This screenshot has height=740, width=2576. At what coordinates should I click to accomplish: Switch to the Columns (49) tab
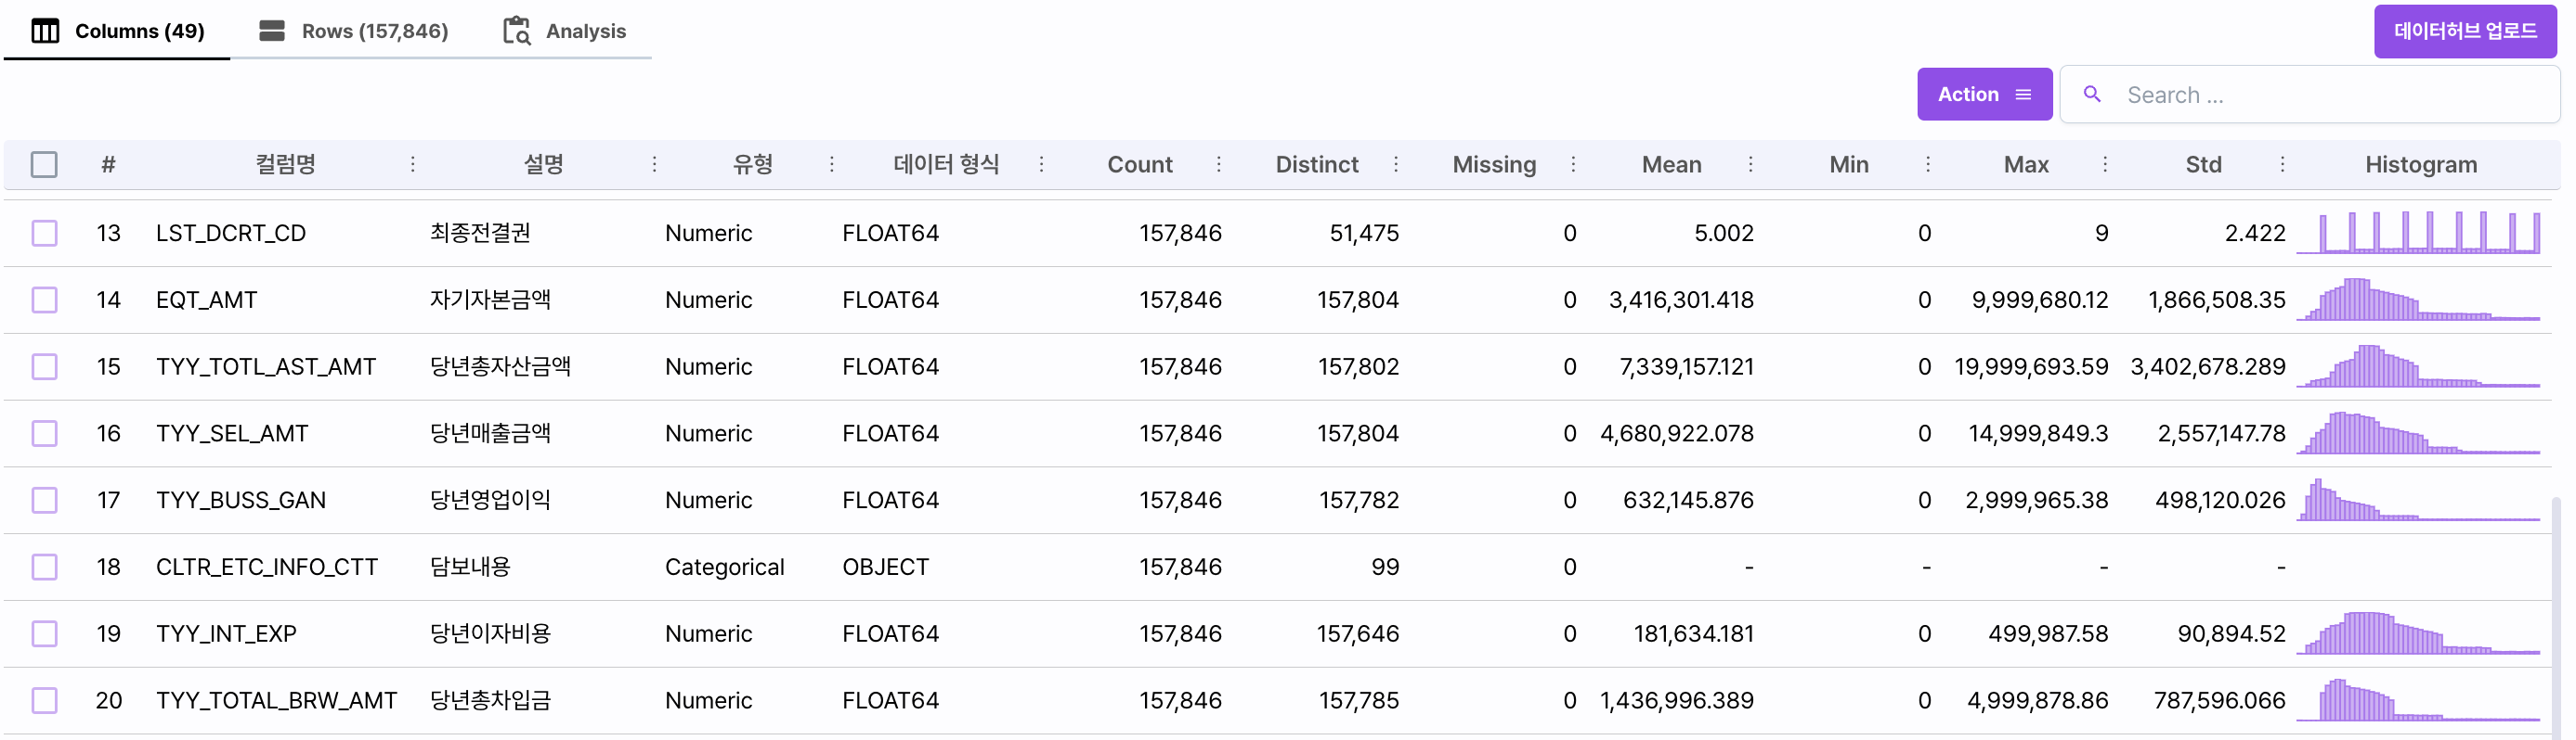click(118, 31)
